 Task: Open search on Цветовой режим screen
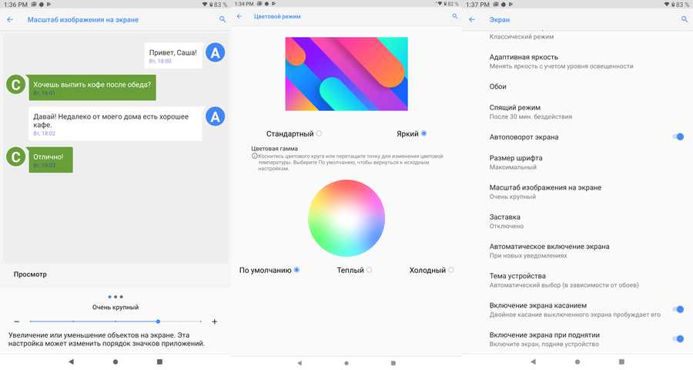pos(455,16)
